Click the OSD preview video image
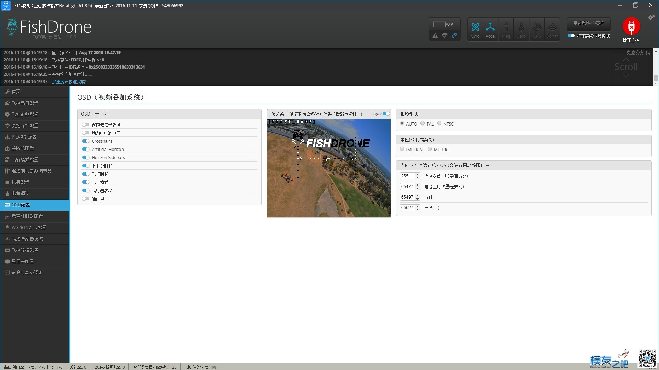Screen dimensions: 659x370 (329, 168)
